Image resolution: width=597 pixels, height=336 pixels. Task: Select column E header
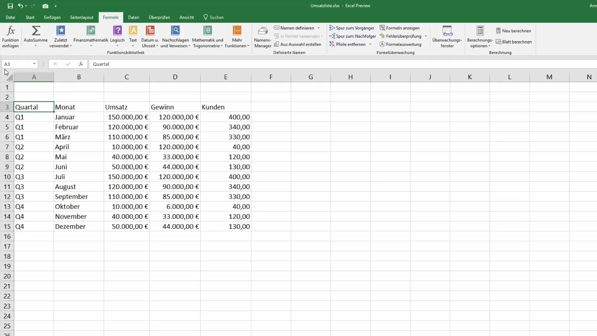226,77
